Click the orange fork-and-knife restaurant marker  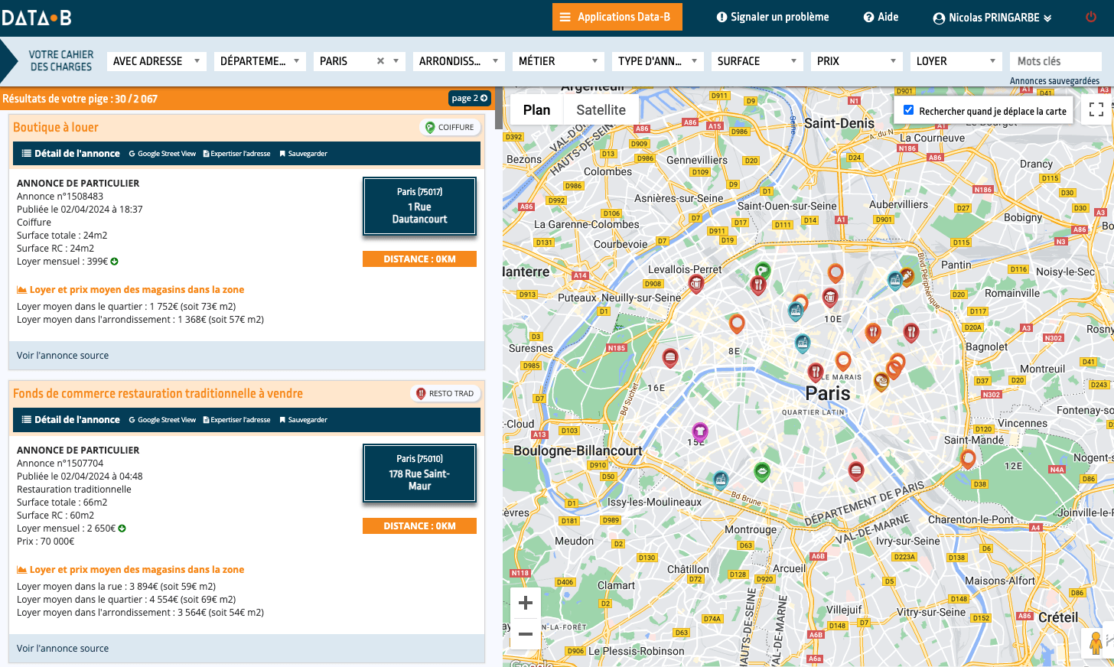[x=873, y=332]
